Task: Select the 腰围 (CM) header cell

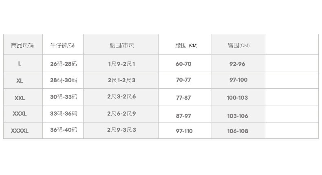Action: 186,45
